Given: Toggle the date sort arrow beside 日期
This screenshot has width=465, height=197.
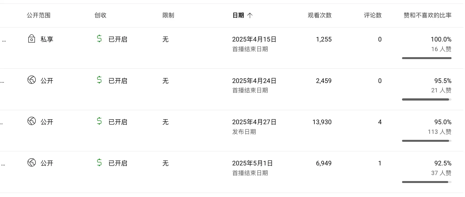Looking at the screenshot, I should [x=250, y=15].
